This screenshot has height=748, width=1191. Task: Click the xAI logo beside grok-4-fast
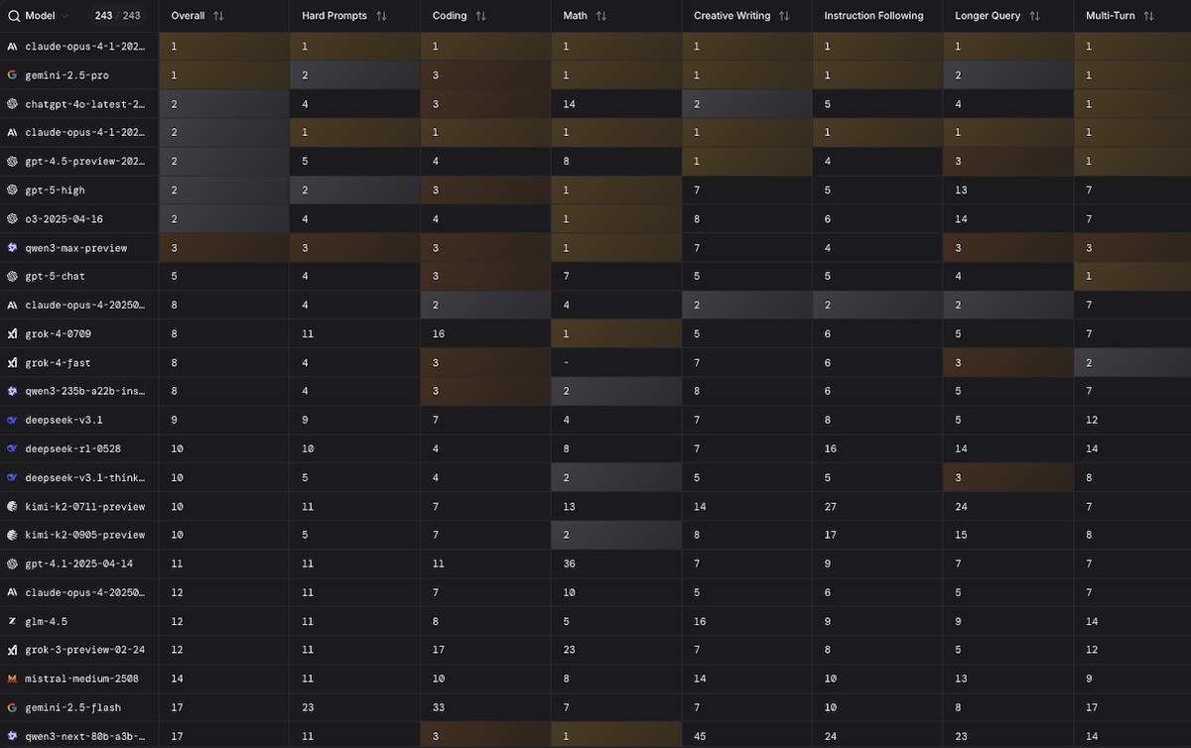12,362
